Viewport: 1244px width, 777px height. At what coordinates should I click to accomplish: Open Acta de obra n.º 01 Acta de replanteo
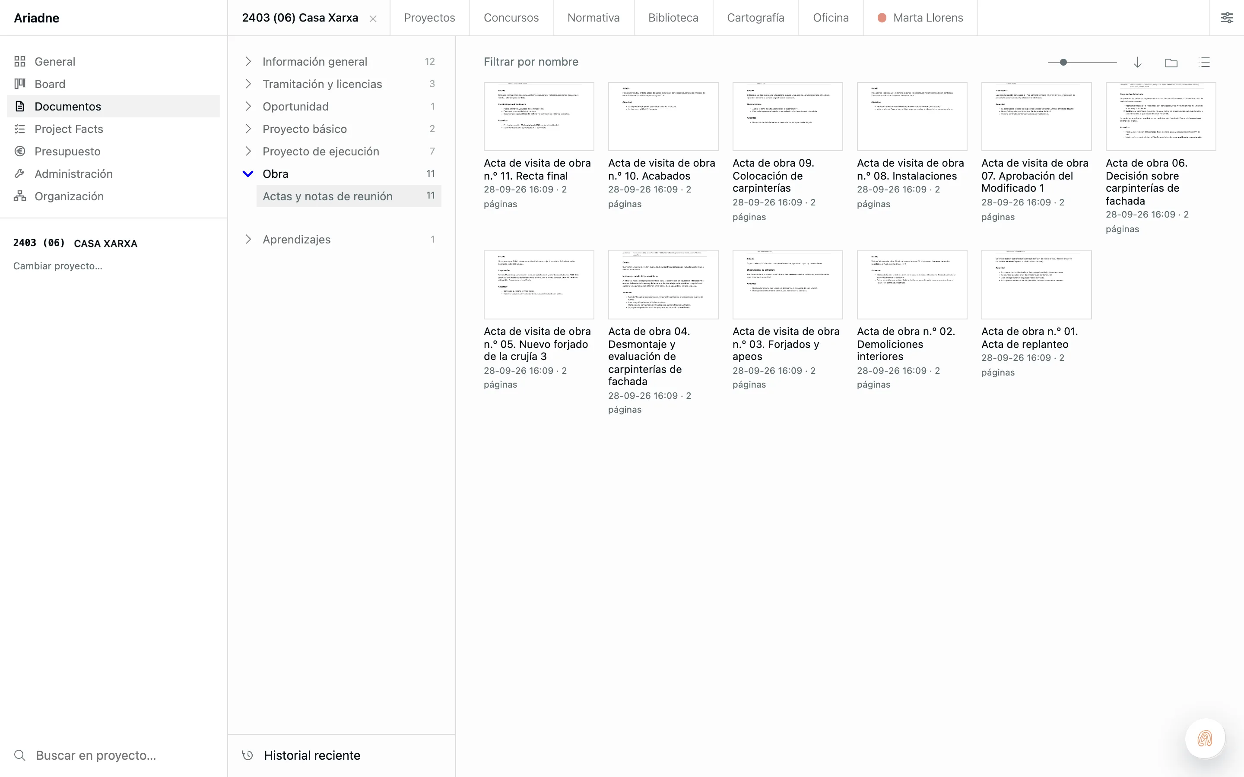tap(1036, 285)
